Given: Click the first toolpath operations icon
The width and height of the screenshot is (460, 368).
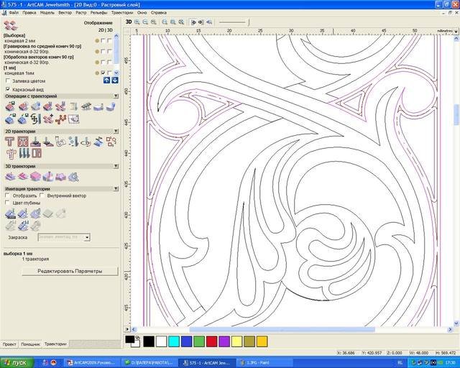Looking at the screenshot, I should tap(10, 106).
